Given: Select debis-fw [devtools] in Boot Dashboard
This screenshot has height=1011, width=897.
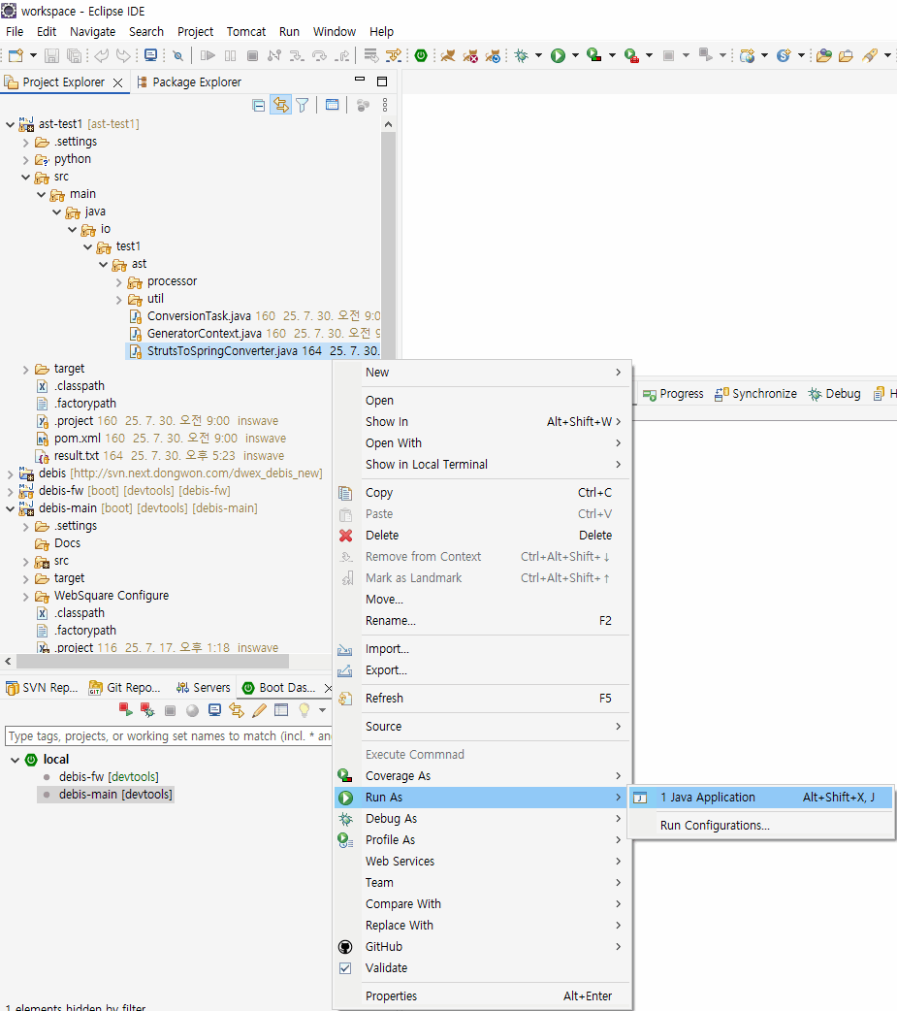Looking at the screenshot, I should [109, 777].
